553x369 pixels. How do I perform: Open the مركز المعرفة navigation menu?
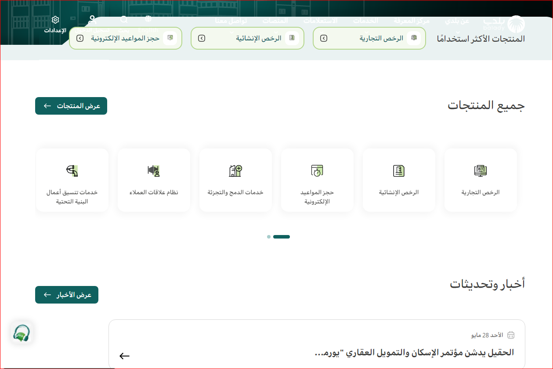pyautogui.click(x=412, y=21)
